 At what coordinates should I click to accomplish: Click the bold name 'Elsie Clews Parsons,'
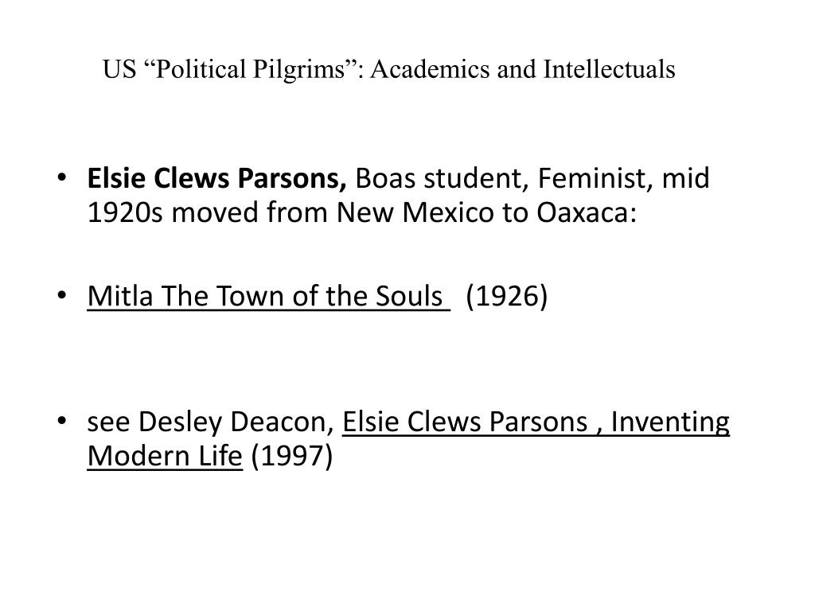(216, 178)
